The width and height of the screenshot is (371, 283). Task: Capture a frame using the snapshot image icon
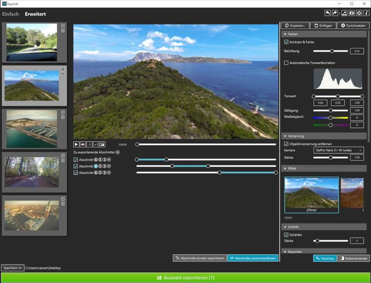(x=102, y=144)
